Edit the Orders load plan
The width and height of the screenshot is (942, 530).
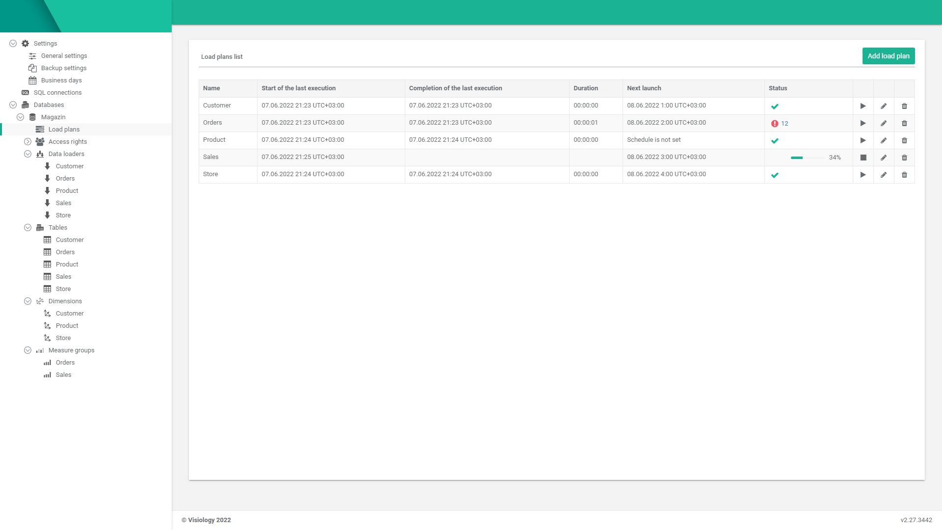point(884,123)
